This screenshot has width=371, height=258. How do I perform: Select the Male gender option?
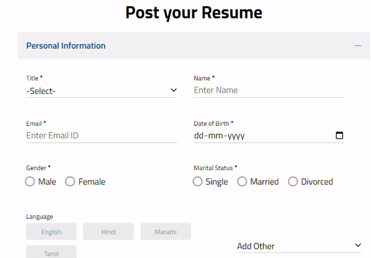[30, 182]
